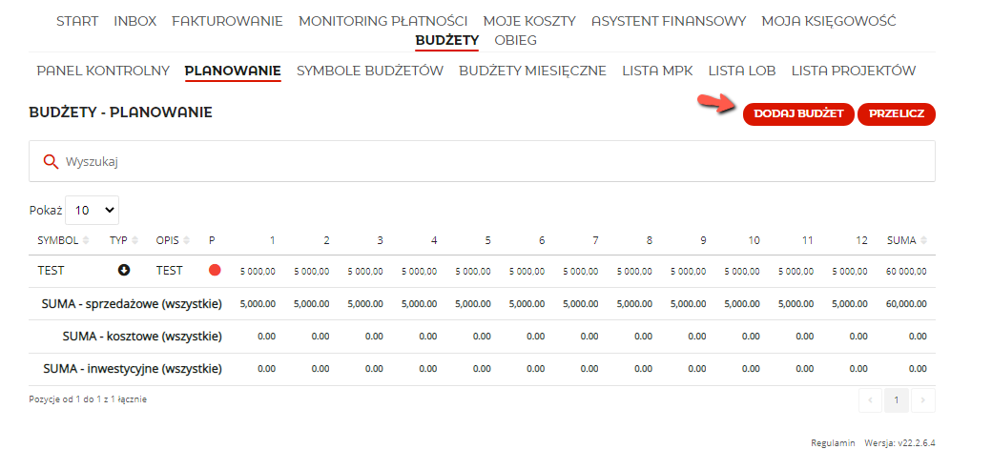
Task: Click into the Wyszukaj search field
Action: tap(482, 161)
